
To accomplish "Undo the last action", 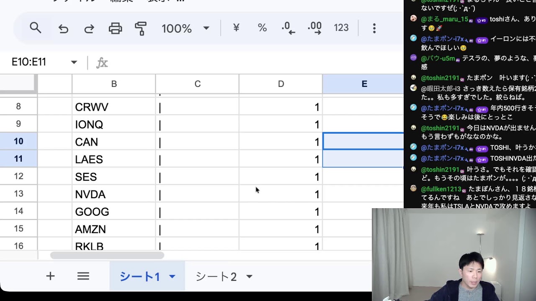I will tap(63, 28).
